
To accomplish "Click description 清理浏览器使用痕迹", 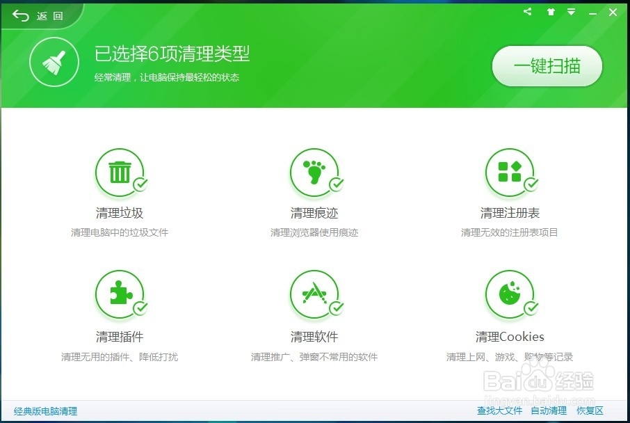I will pyautogui.click(x=314, y=232).
